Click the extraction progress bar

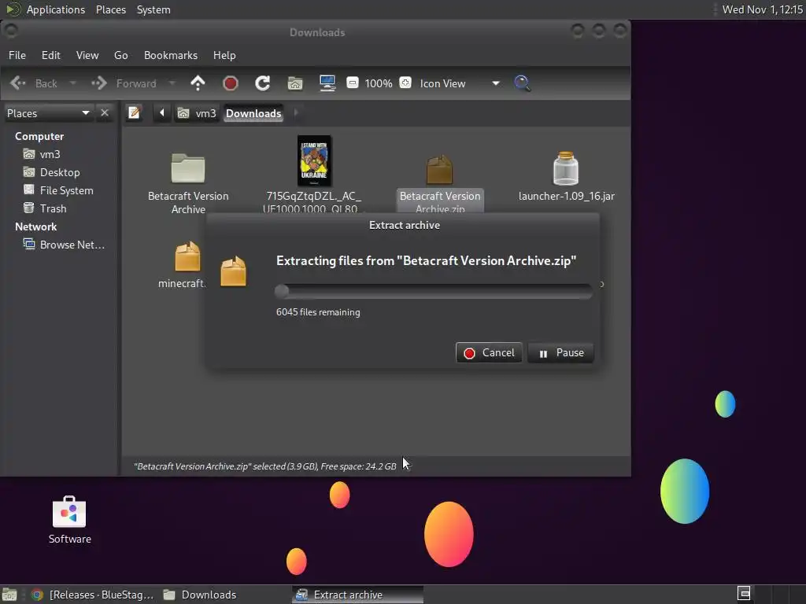(434, 291)
